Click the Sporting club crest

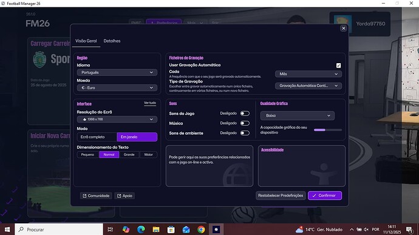(39, 60)
